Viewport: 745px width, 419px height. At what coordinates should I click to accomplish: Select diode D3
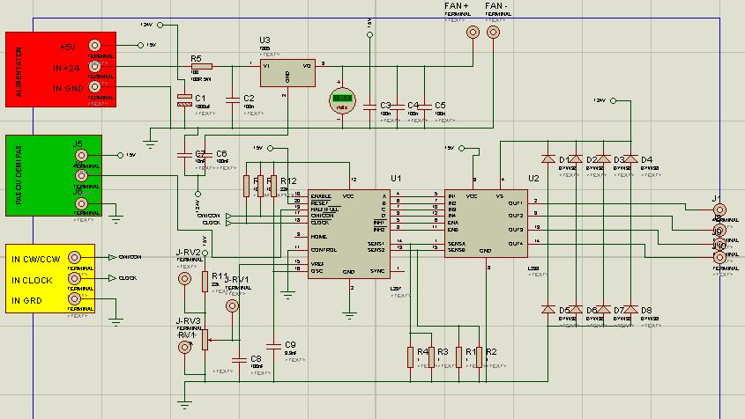click(603, 159)
